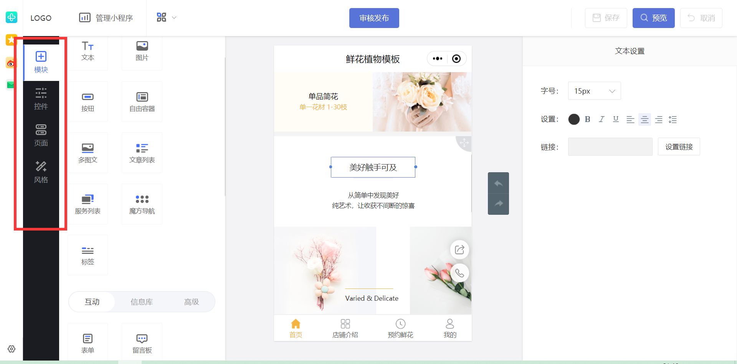737x364 pixels.
Task: Add a 服务列表 service list module
Action: [x=88, y=204]
